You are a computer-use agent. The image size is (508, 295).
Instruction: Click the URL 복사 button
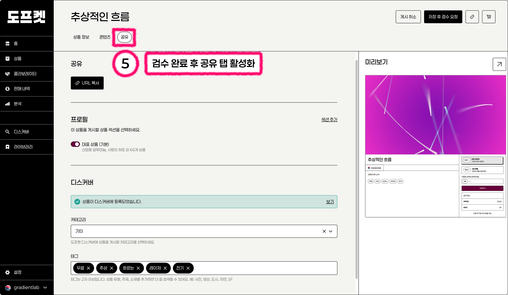[x=87, y=83]
